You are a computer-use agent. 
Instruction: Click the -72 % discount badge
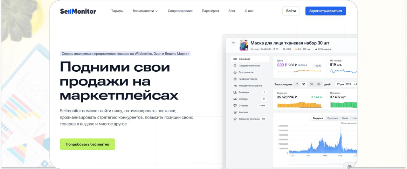point(317,66)
